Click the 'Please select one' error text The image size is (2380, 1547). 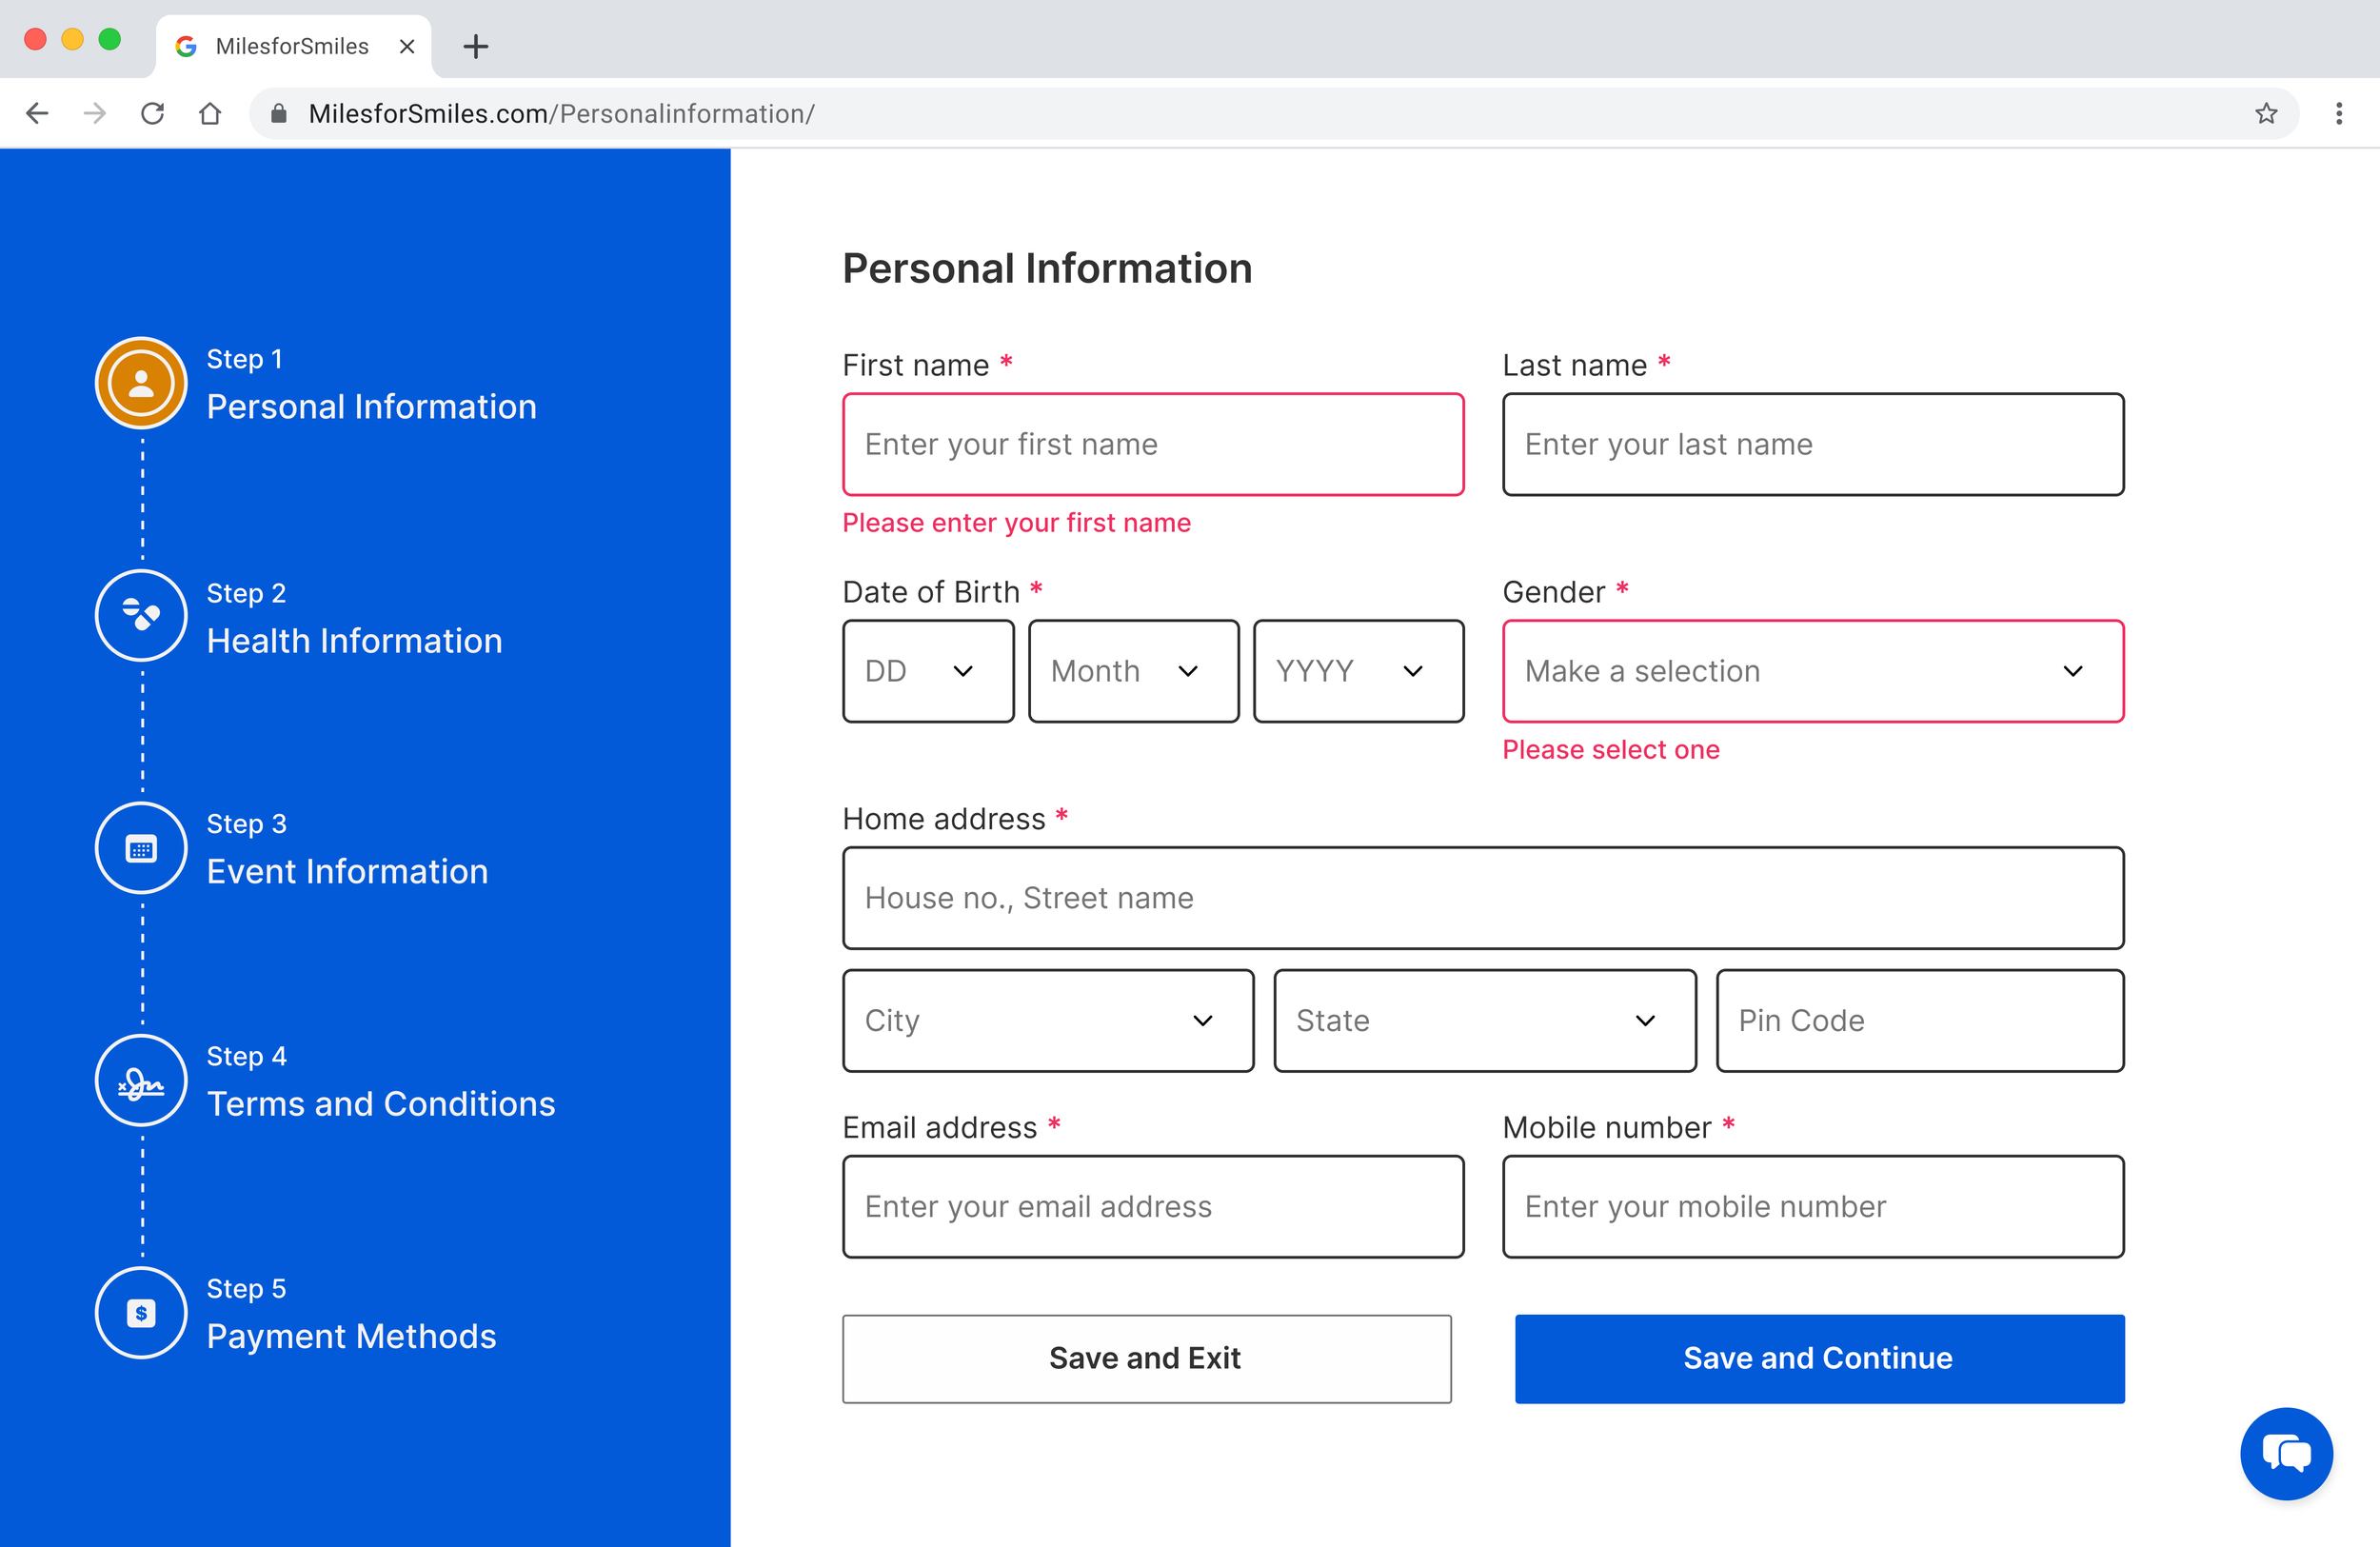point(1611,750)
